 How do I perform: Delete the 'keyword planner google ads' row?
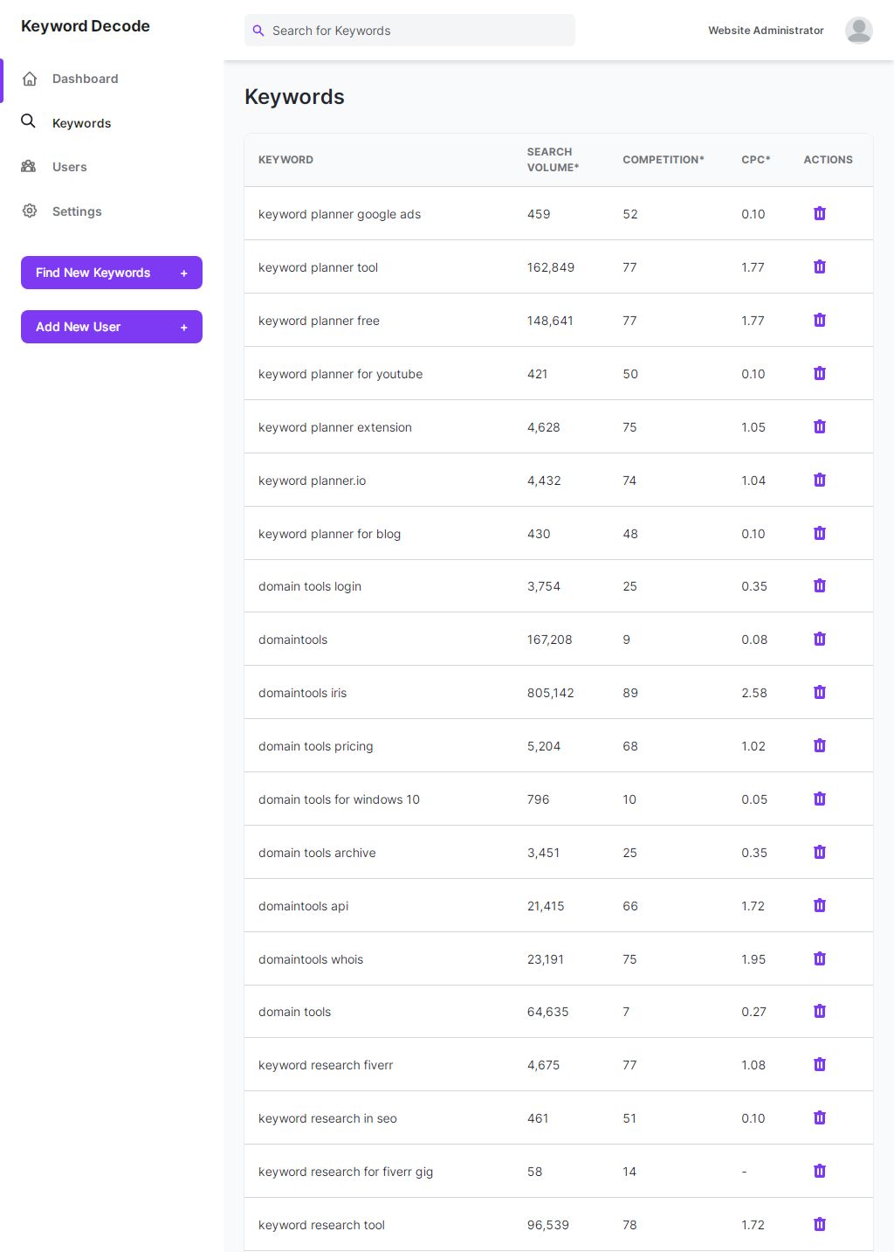tap(820, 214)
